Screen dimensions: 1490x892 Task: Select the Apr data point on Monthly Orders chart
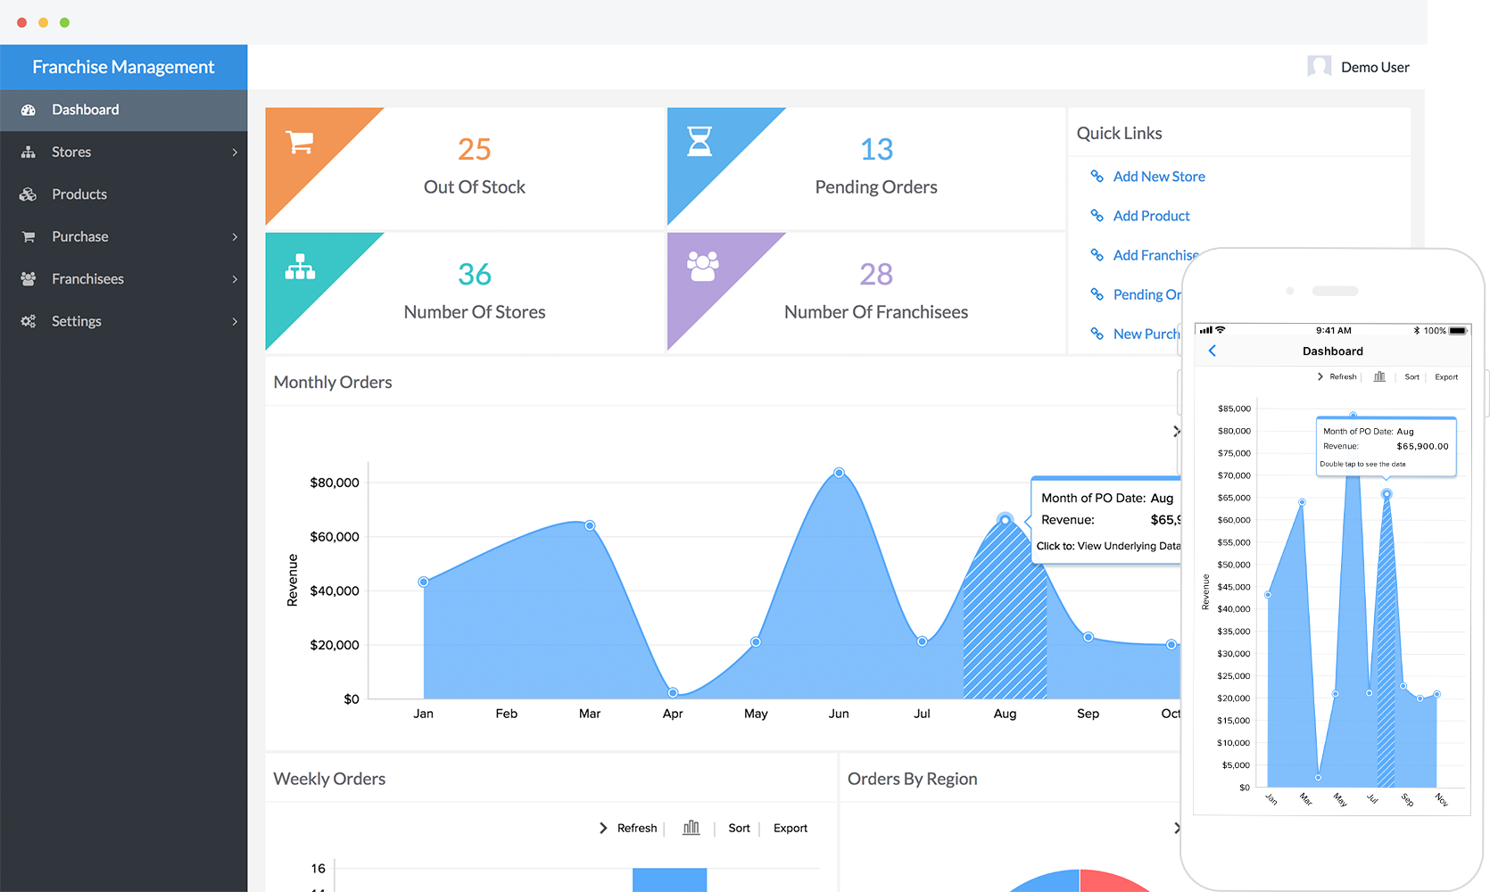click(673, 692)
